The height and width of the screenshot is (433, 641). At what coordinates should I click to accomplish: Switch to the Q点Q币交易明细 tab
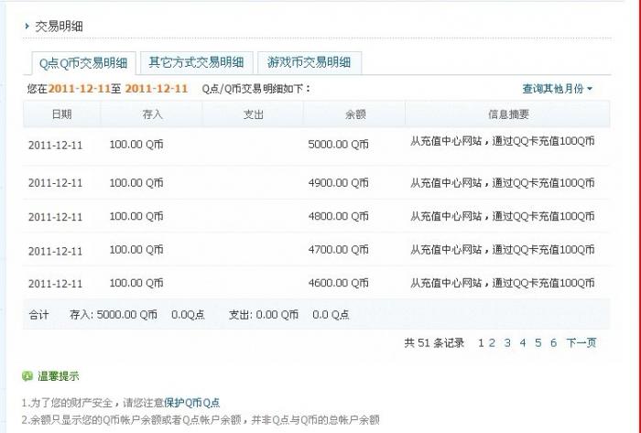tap(83, 63)
